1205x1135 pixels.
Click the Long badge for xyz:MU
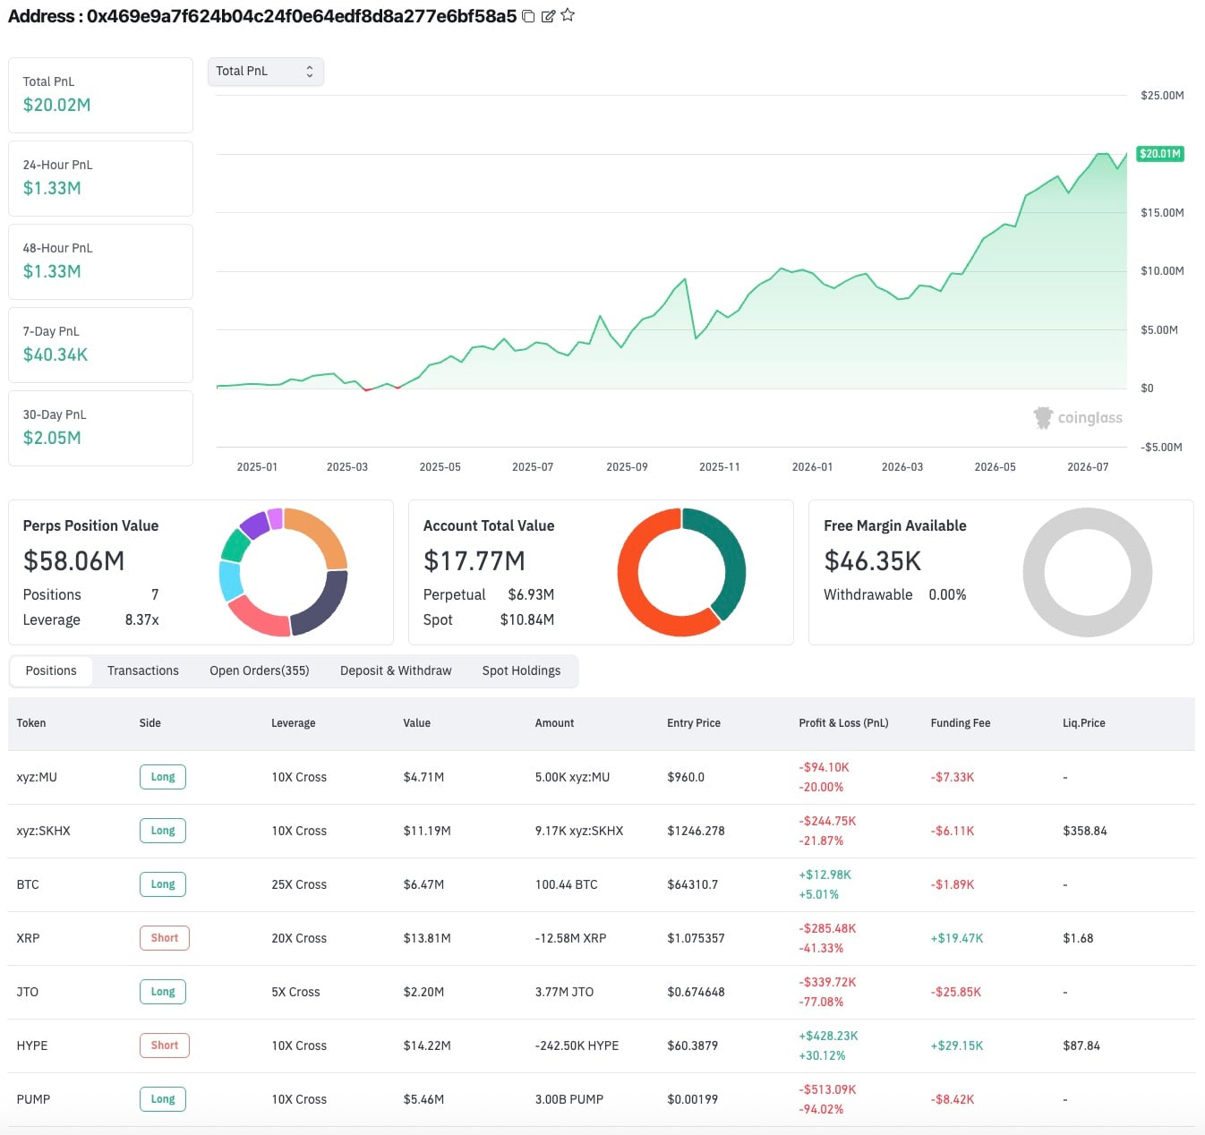[x=163, y=777]
